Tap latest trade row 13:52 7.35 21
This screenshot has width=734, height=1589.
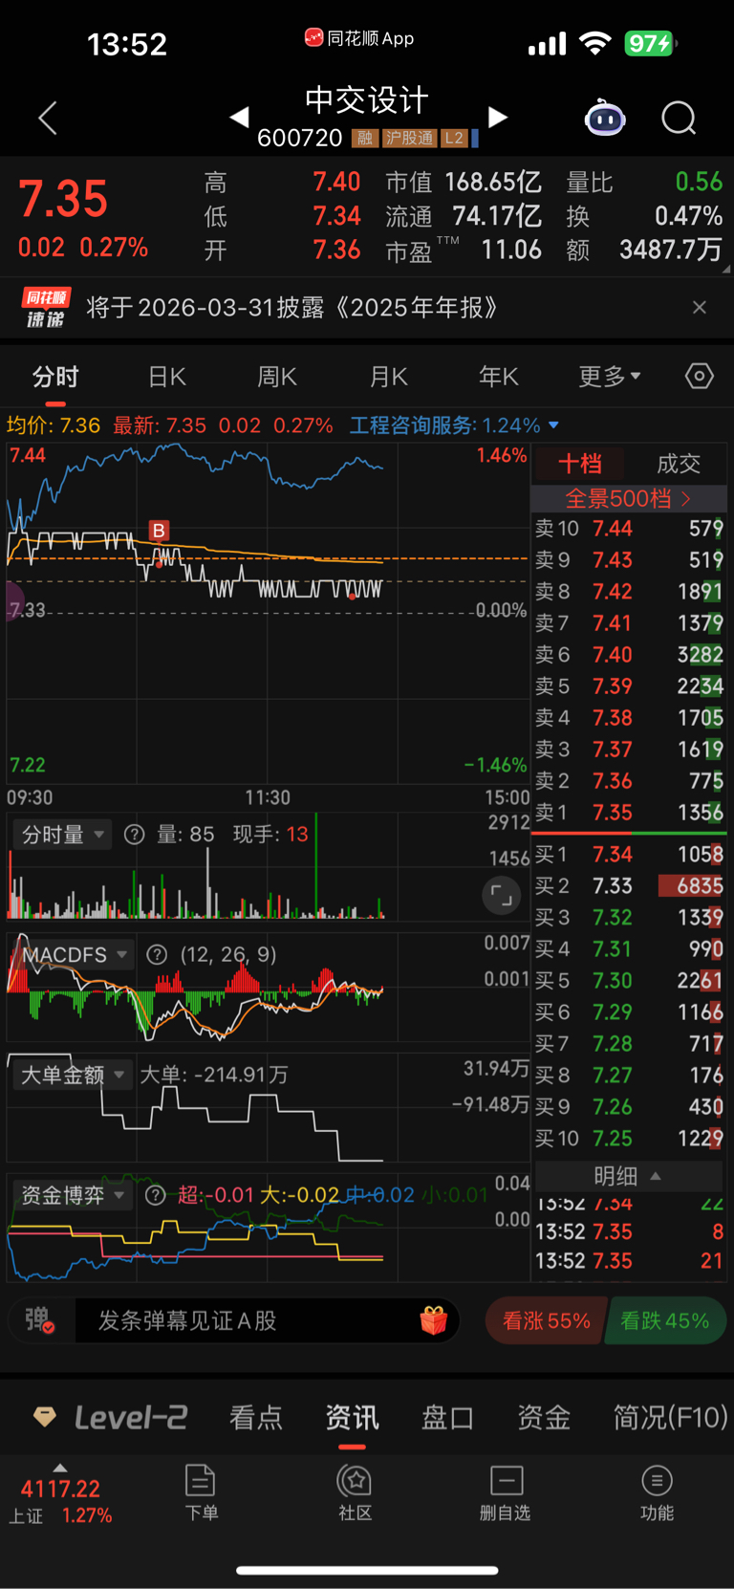pos(628,1261)
